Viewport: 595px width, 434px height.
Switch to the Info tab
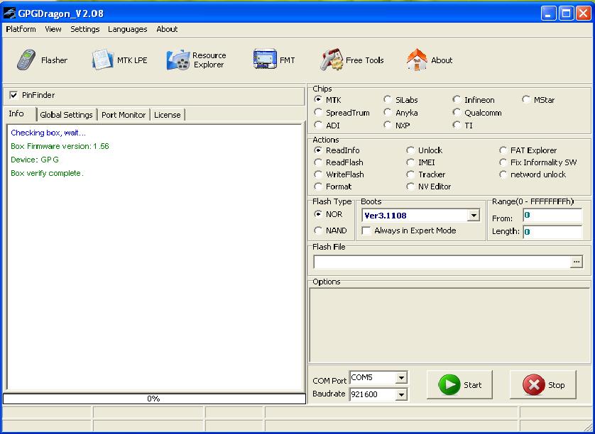(x=16, y=113)
